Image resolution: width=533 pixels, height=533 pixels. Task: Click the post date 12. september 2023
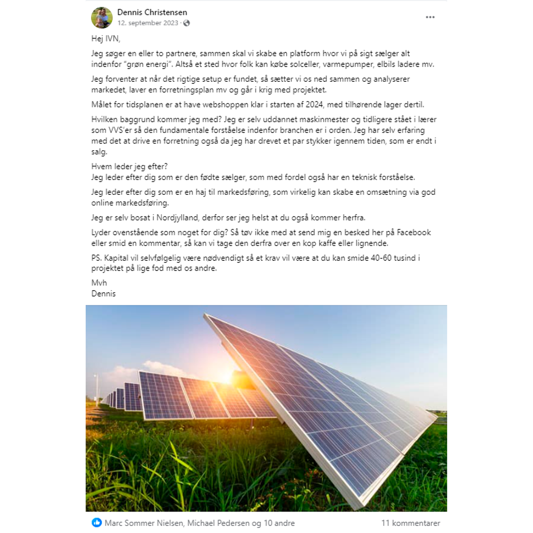click(148, 23)
